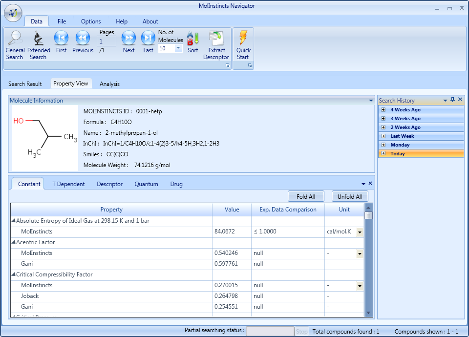Close the Search History panel
Viewport: 469px width, 337px height.
pyautogui.click(x=460, y=99)
